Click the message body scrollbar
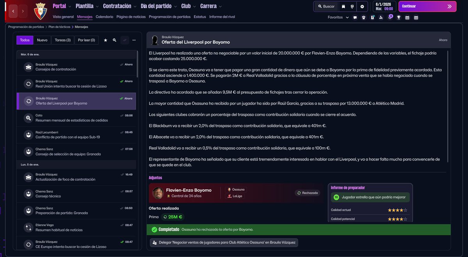Screen dimensions: 468x257 (x=448, y=107)
